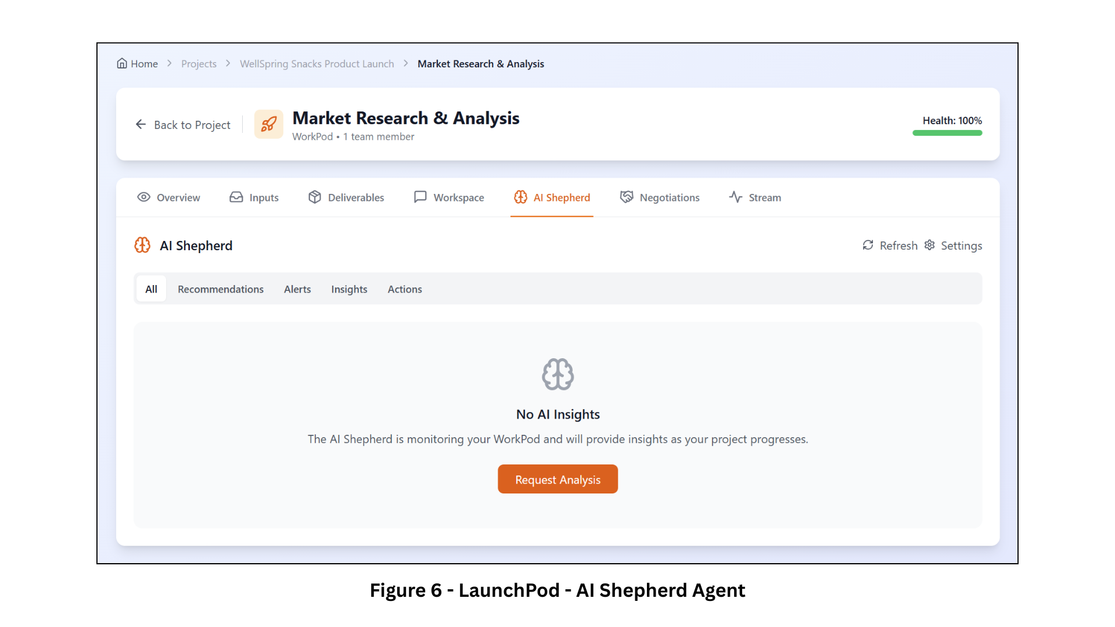Click the Home house icon in breadcrumb
The image size is (1115, 627).
[x=122, y=63]
